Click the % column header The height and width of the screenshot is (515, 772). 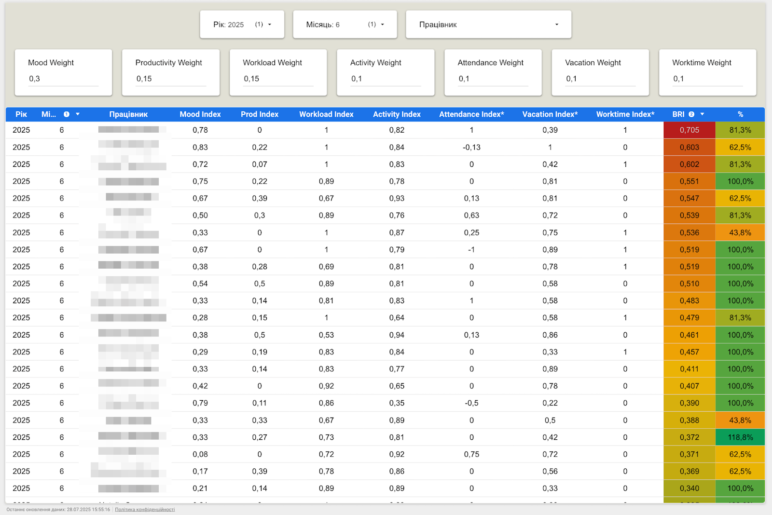tap(740, 114)
